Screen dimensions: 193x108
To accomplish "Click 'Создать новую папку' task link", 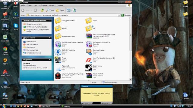I will pyautogui.click(x=34, y=24).
